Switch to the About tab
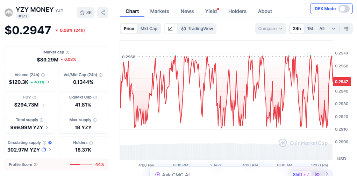The image size is (357, 176). click(x=265, y=11)
